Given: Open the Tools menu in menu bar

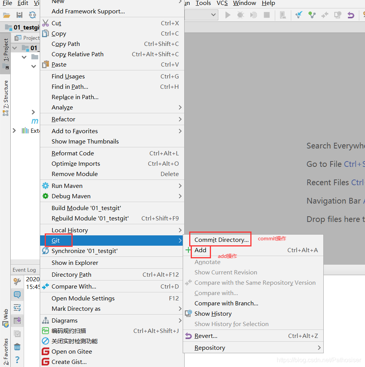Looking at the screenshot, I should click(x=203, y=3).
